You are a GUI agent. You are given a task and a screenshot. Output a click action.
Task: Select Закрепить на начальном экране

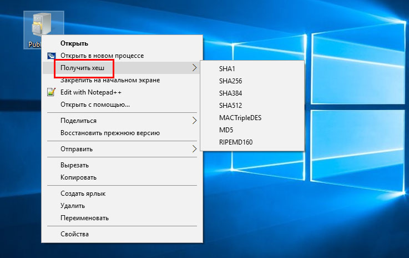(x=110, y=80)
